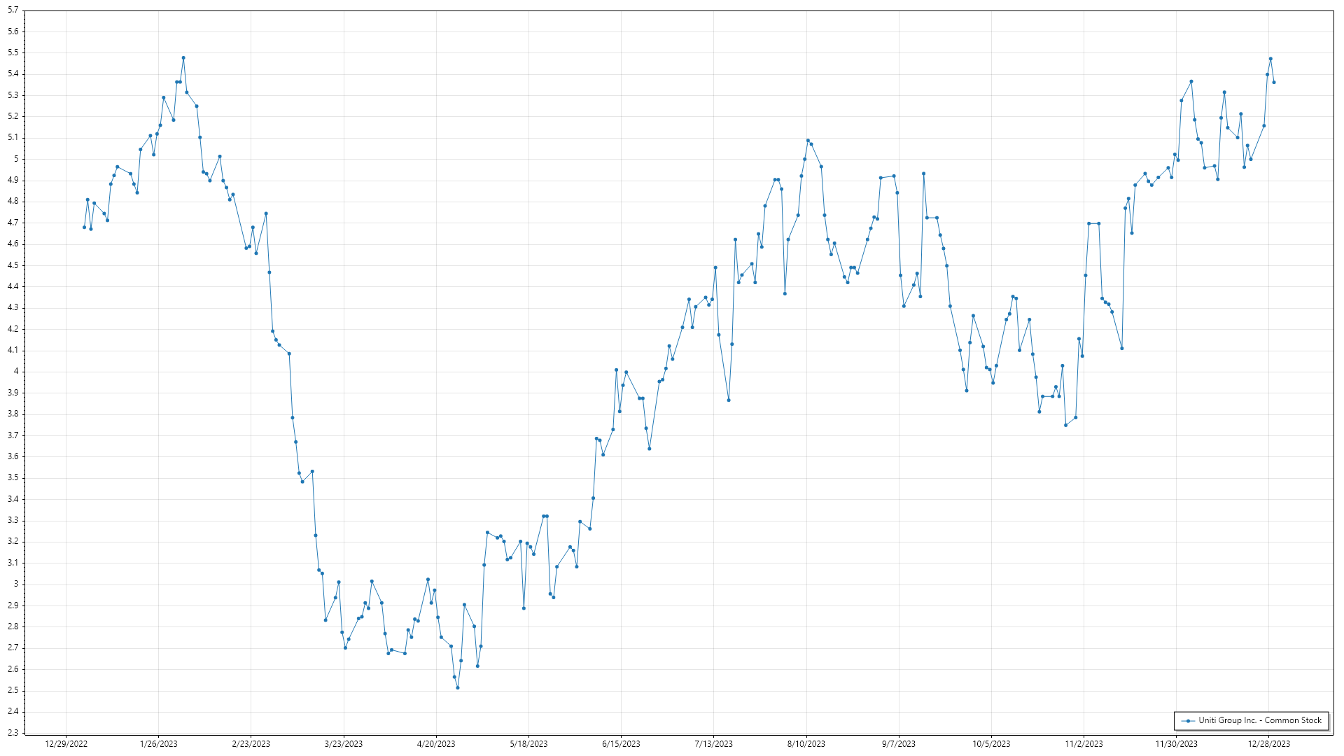Click the 11/2/2023 date axis label
The image size is (1344, 756).
pos(1084,743)
